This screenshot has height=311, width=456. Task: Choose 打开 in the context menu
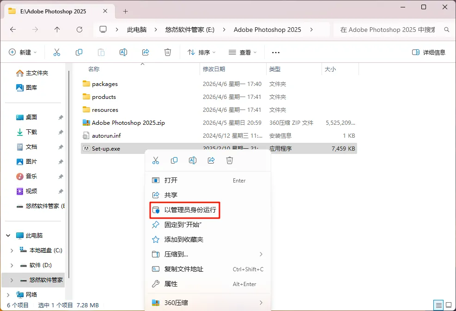208,180
